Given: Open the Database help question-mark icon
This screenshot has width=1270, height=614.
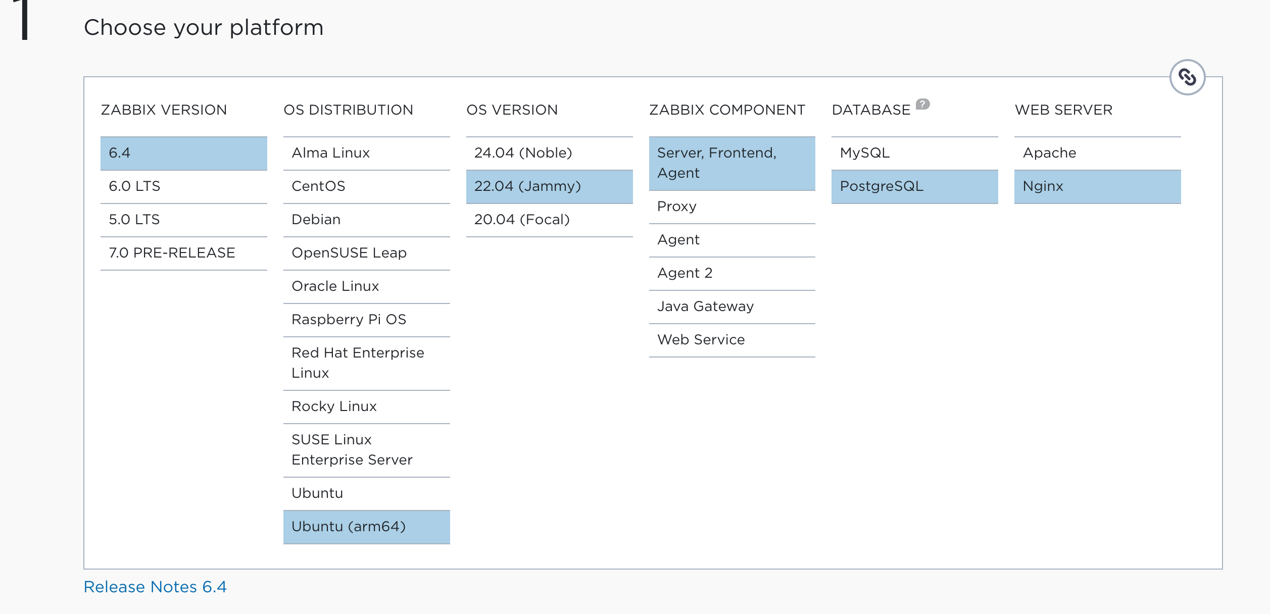Looking at the screenshot, I should (x=922, y=104).
